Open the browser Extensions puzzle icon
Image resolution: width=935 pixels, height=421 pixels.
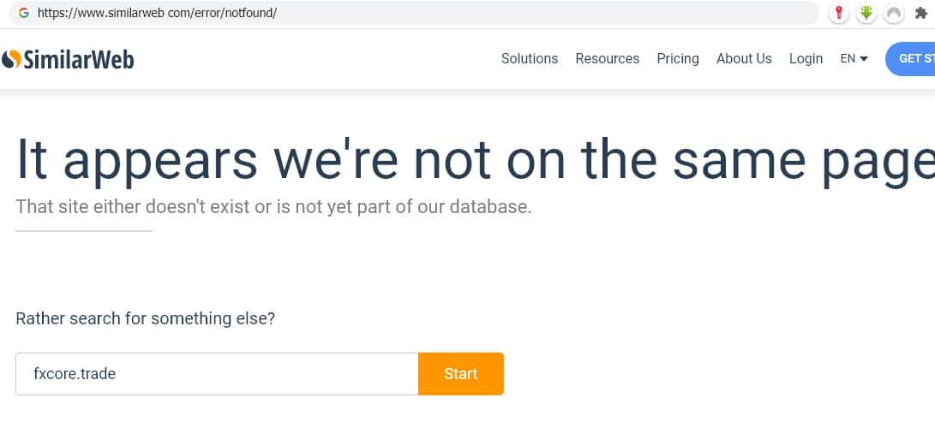pos(921,13)
